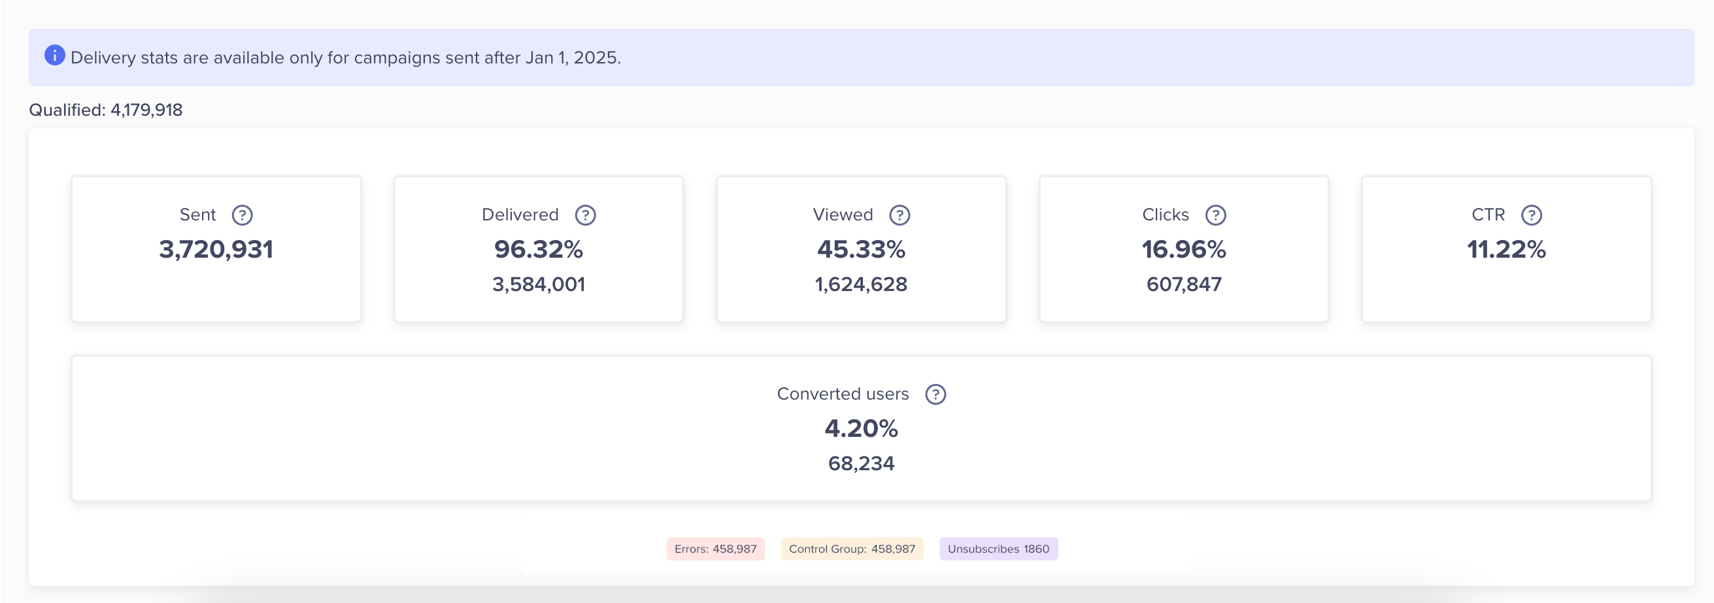Screen dimensions: 1714x603
Task: Click the Sent value 3,720,931
Action: click(x=216, y=250)
